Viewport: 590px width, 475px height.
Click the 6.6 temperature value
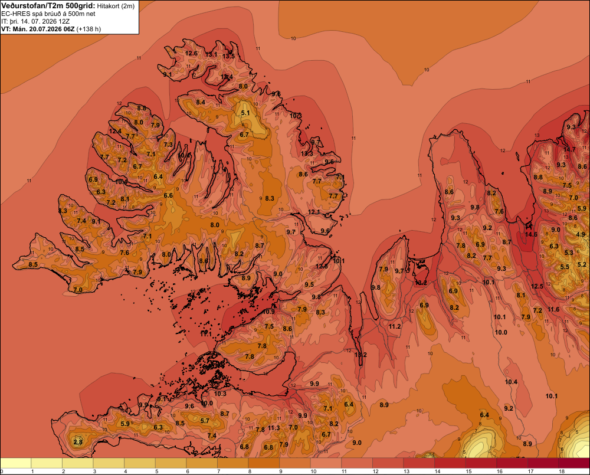[168, 195]
